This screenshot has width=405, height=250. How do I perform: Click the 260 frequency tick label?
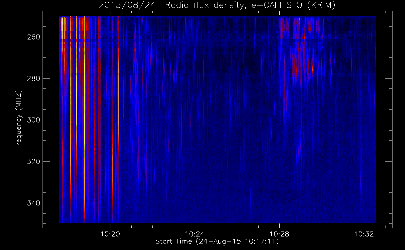pyautogui.click(x=33, y=37)
